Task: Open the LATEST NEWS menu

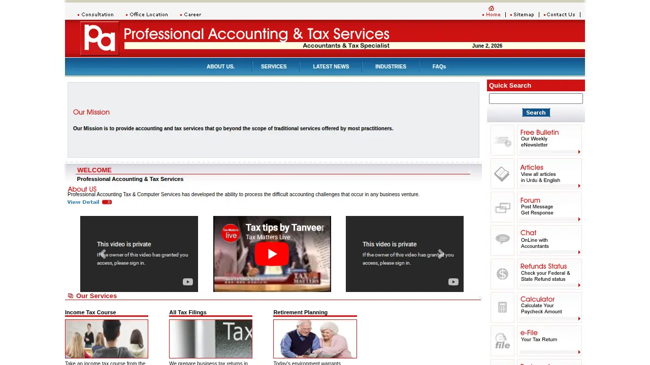Action: click(x=331, y=66)
